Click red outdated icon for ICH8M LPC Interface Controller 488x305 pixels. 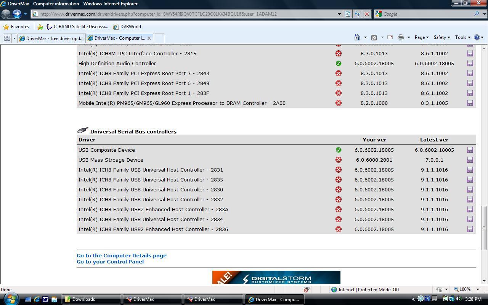pyautogui.click(x=338, y=53)
